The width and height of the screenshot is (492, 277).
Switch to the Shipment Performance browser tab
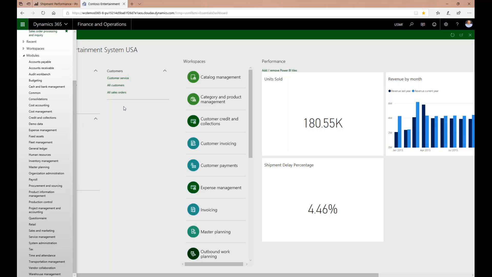click(56, 4)
